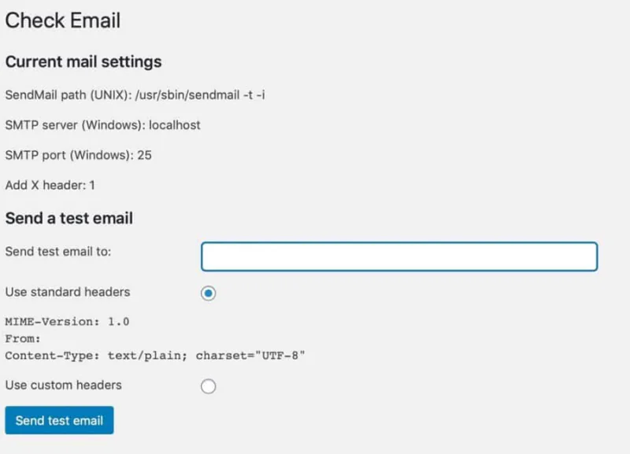
Task: Select the Use standard headers radio button
Action: 207,293
